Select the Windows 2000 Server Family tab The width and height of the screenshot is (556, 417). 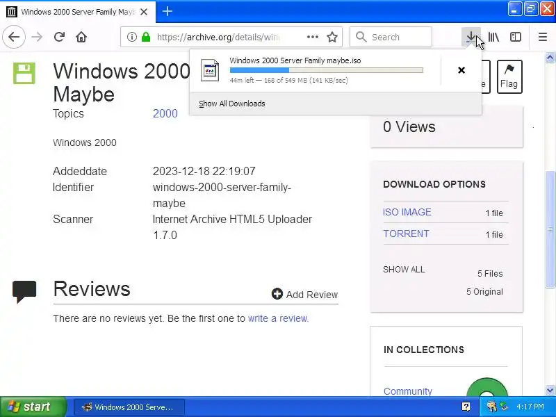[x=78, y=12]
